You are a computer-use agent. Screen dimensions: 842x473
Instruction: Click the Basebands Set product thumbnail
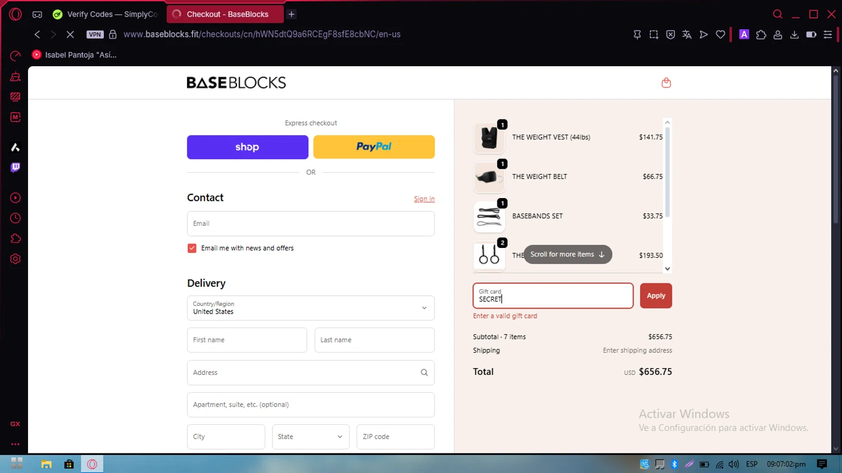[x=489, y=217]
